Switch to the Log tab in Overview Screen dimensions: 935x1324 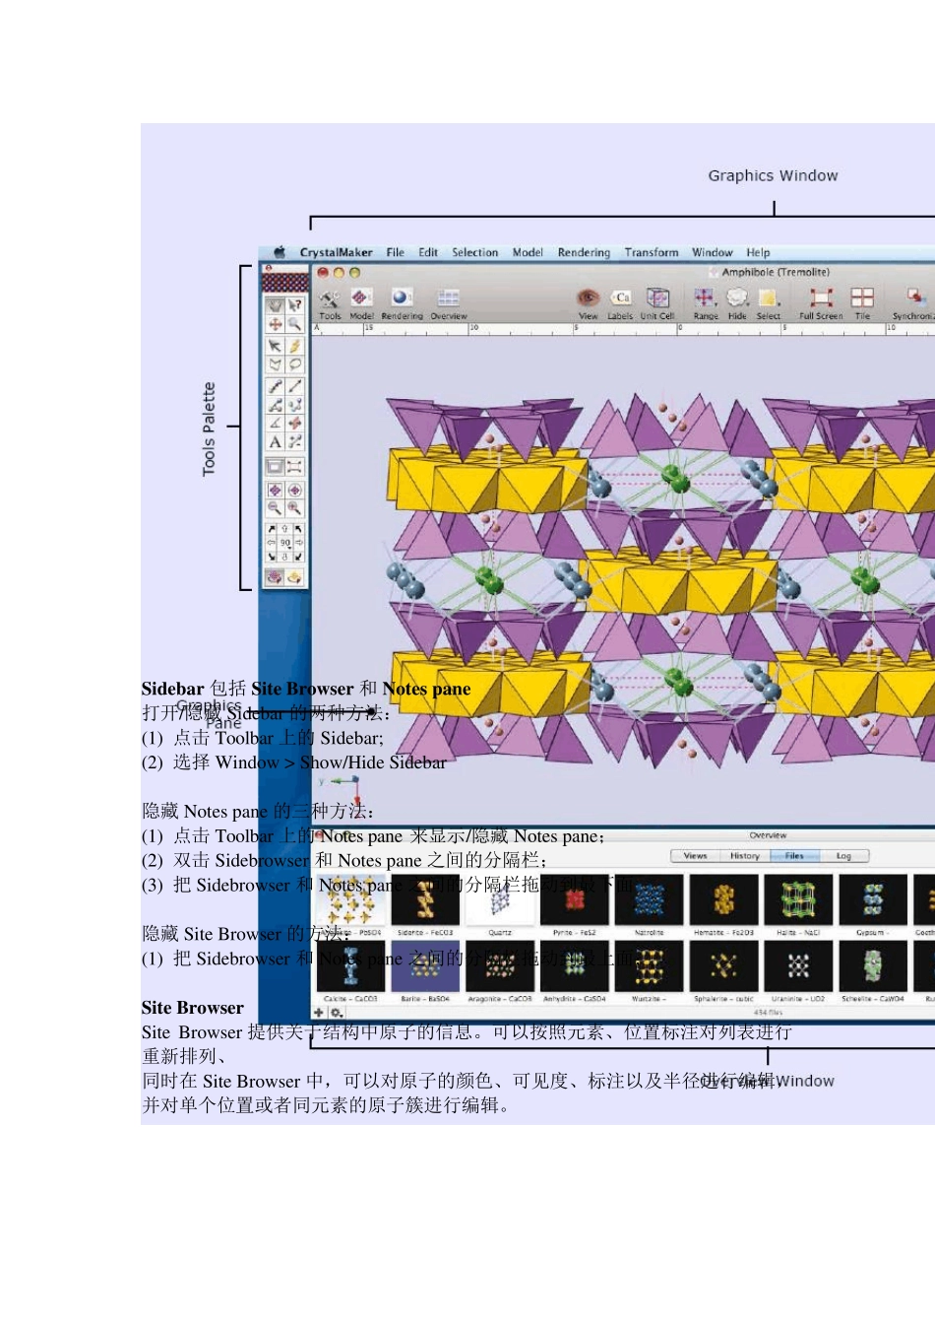pos(843,856)
